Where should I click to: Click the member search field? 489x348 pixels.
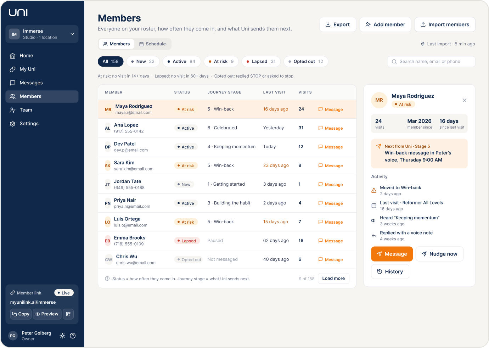pos(431,61)
